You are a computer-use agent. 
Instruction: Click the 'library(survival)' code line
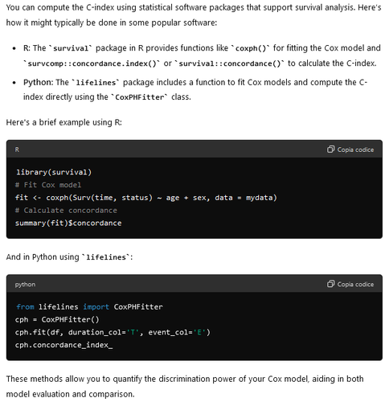pos(54,172)
